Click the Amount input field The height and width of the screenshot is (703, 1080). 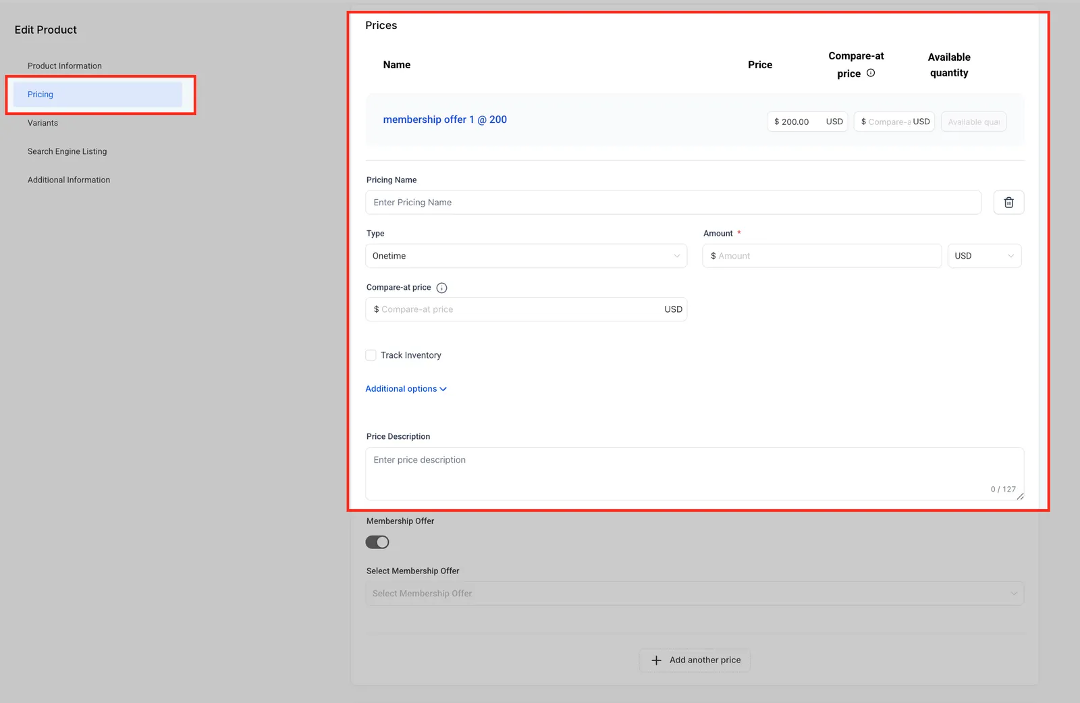(x=821, y=256)
